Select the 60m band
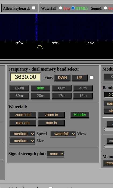113x188 pixels. coord(62,88)
